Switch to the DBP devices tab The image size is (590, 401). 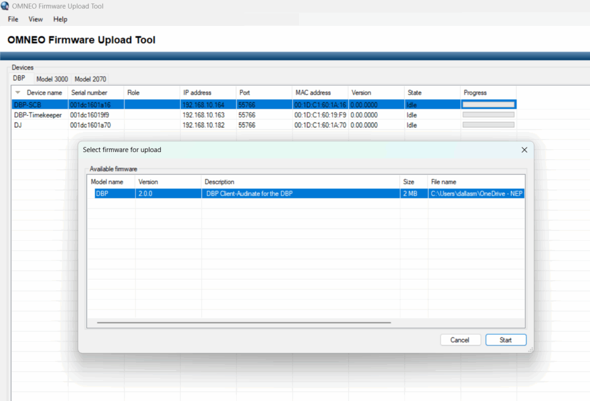19,78
